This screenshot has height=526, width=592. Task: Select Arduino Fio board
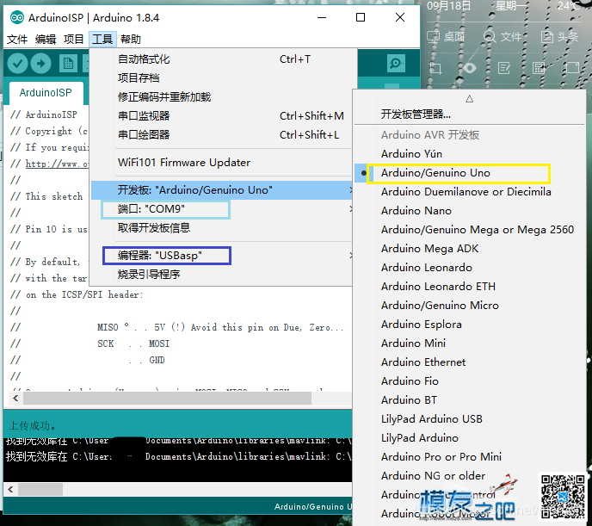469,381
